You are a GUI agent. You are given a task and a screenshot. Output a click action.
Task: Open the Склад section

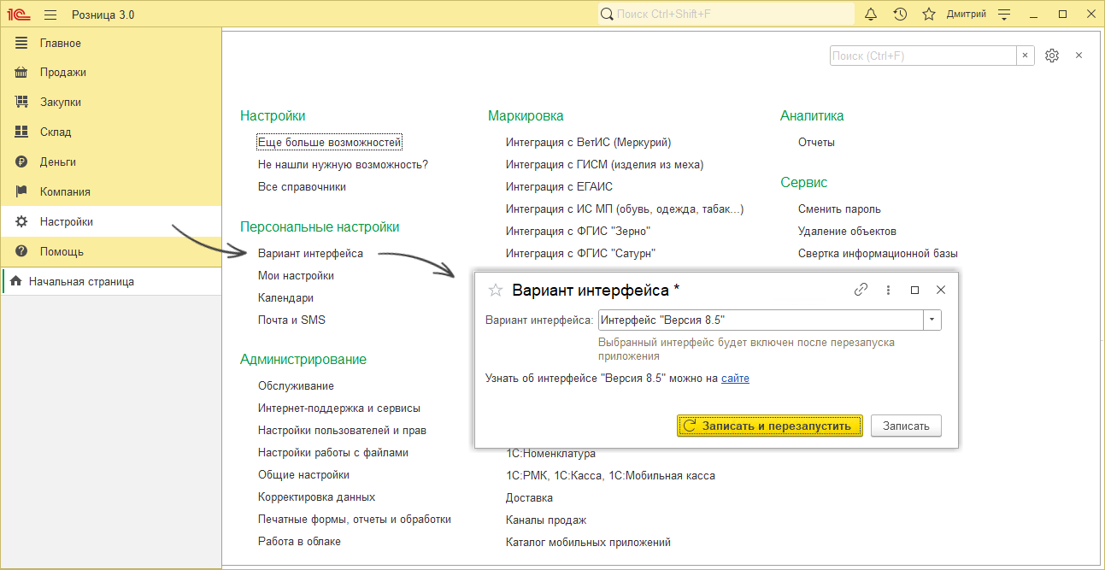[111, 132]
